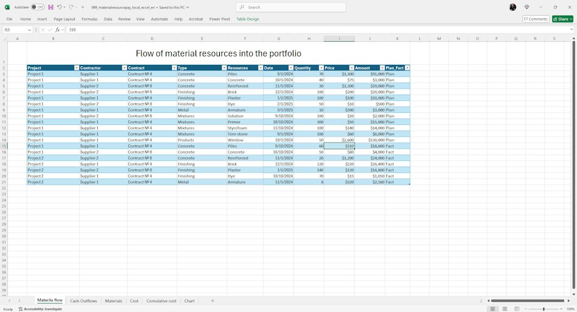Switch to the Materials sheet tab
This screenshot has height=312, width=577.
[x=114, y=301]
